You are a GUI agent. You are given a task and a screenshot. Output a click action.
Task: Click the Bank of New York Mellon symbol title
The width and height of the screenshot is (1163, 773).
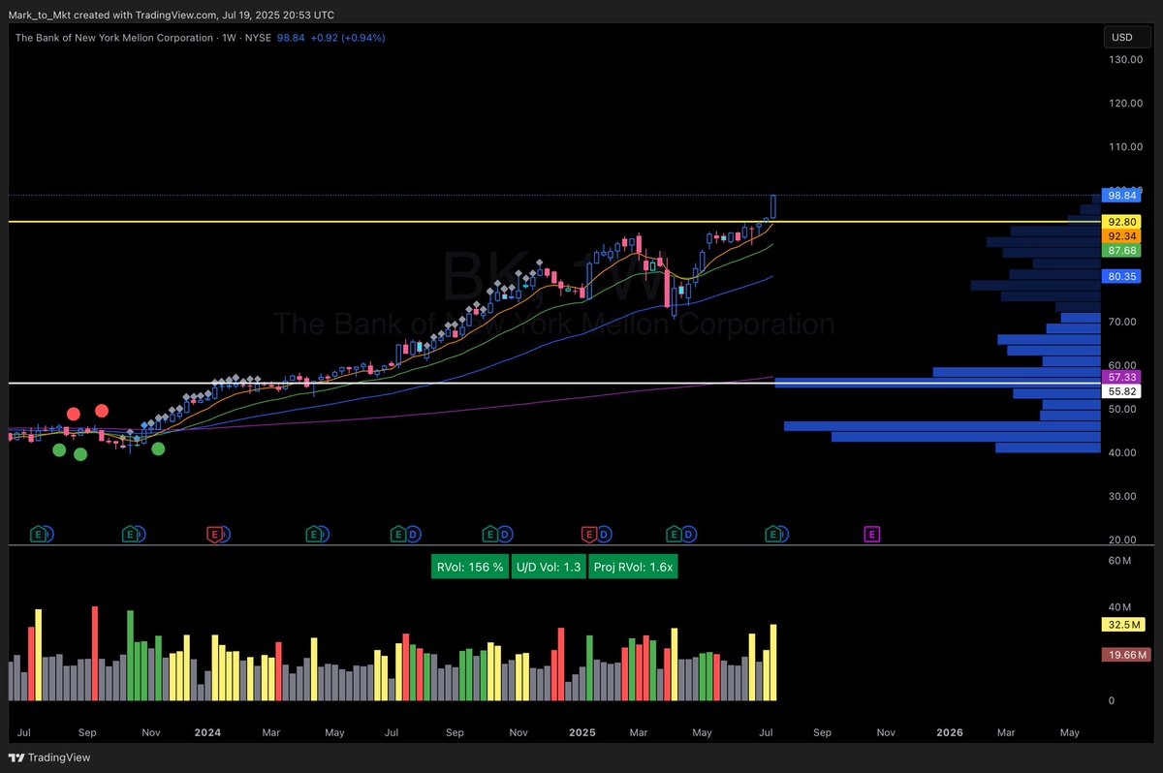tap(114, 38)
